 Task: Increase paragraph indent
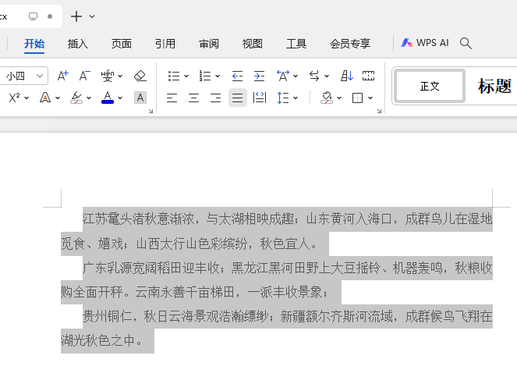tap(259, 76)
